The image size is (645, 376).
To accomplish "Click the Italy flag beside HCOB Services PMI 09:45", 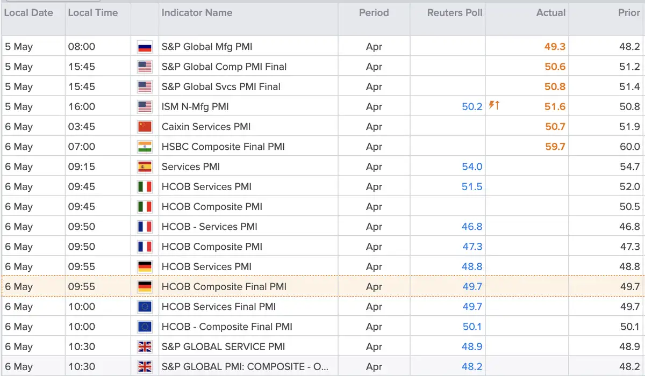I will (145, 187).
